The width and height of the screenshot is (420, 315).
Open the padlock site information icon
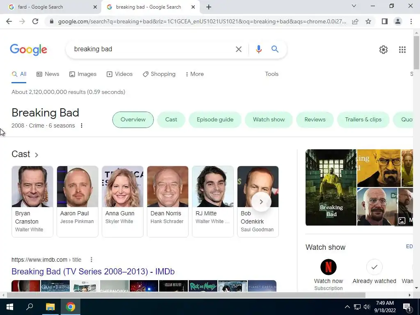tap(52, 21)
